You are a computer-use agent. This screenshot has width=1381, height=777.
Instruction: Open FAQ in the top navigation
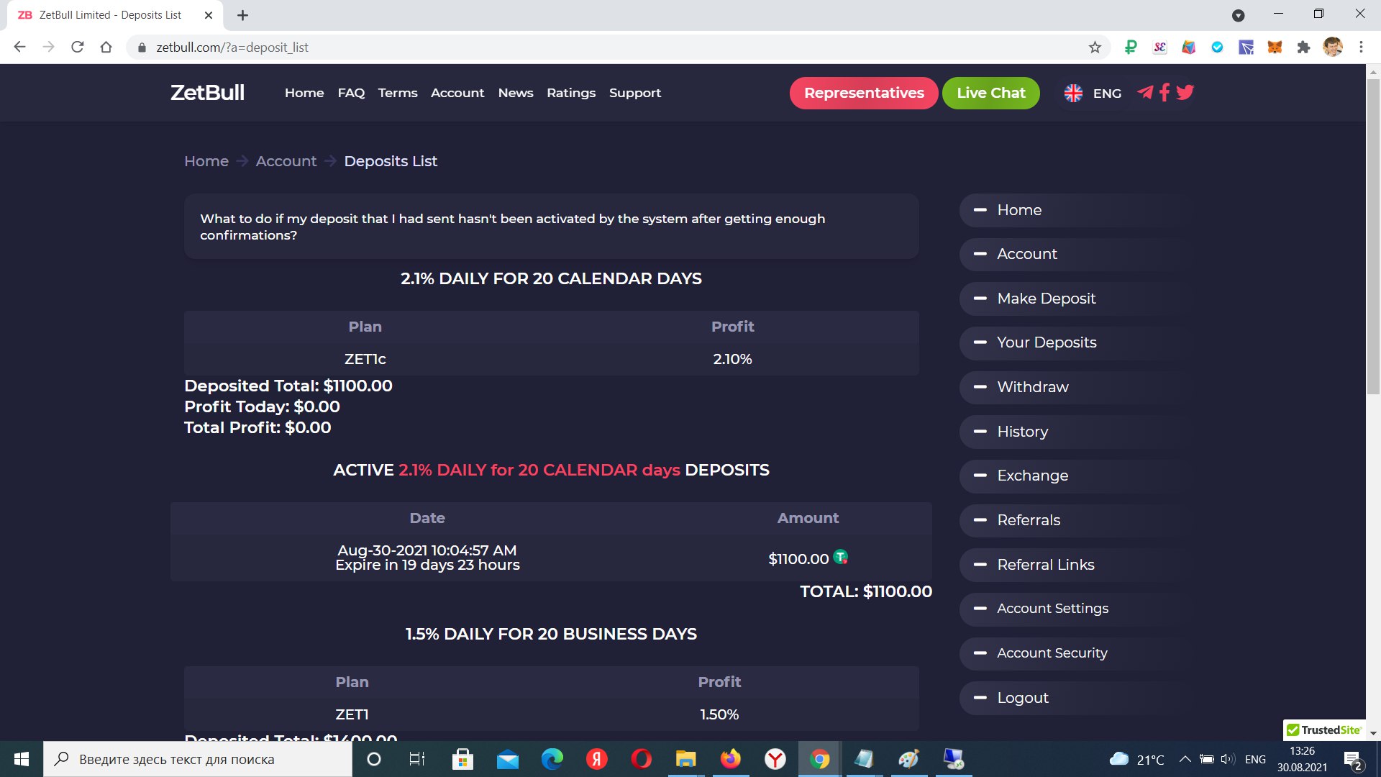[x=351, y=93]
